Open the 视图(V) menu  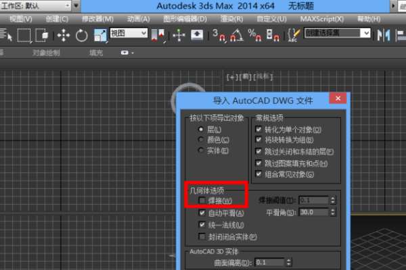pyautogui.click(x=21, y=19)
